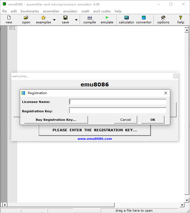This screenshot has width=190, height=213.
Task: Close the welcome window
Action: coord(175,76)
